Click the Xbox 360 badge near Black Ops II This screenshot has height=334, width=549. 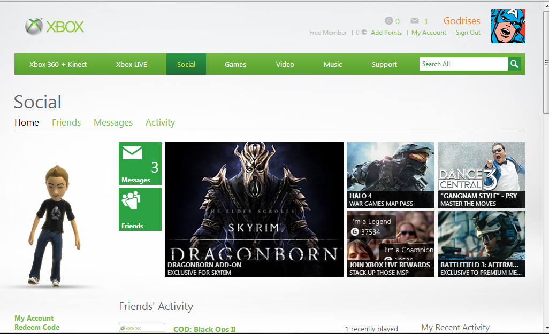tap(142, 328)
